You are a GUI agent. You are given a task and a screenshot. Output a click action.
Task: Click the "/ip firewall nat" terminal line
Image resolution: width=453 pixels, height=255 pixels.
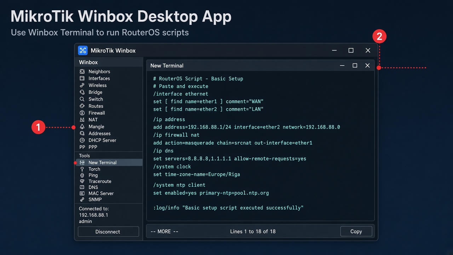(x=176, y=135)
